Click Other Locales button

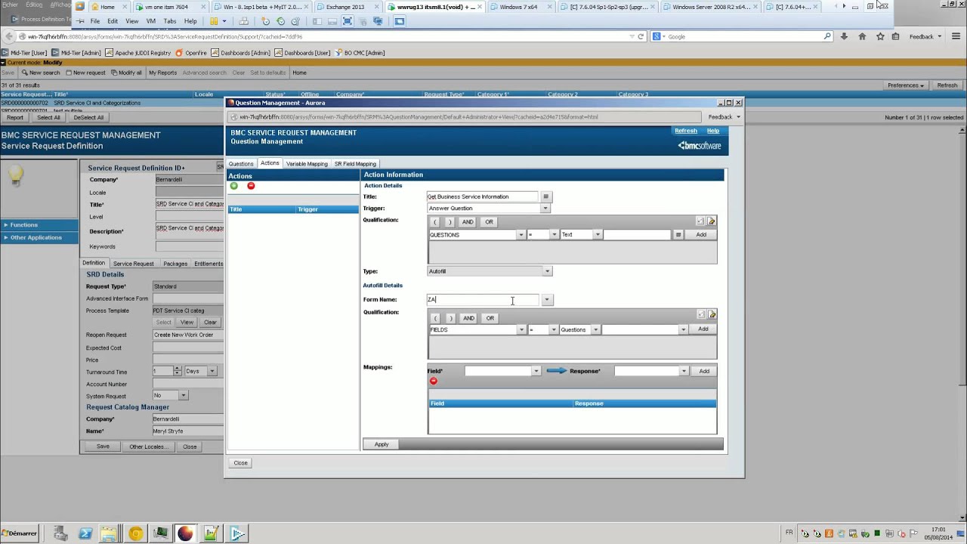(x=148, y=447)
